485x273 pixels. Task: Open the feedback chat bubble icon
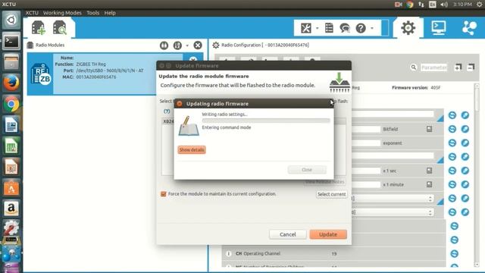pyautogui.click(x=345, y=28)
